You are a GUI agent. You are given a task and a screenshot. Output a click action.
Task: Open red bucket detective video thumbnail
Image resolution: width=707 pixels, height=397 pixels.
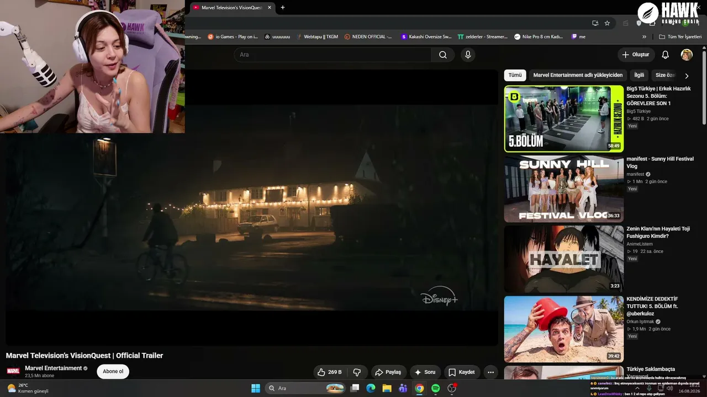(564, 329)
